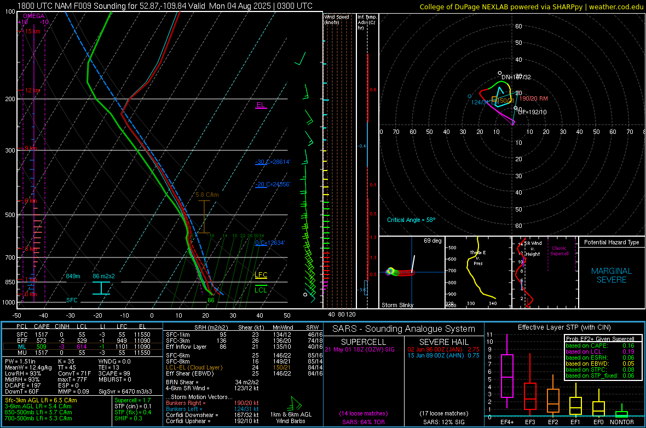Image resolution: width=646 pixels, height=428 pixels.
Task: Click the 'Bunkers Right =' storm motion row
Action: click(212, 403)
